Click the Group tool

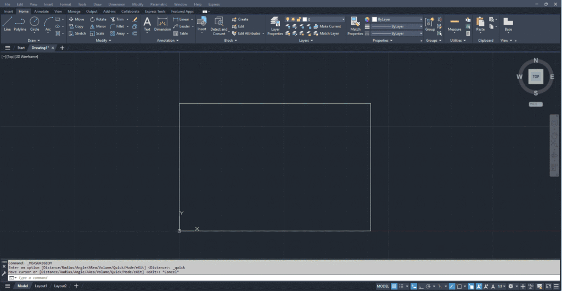click(x=430, y=24)
